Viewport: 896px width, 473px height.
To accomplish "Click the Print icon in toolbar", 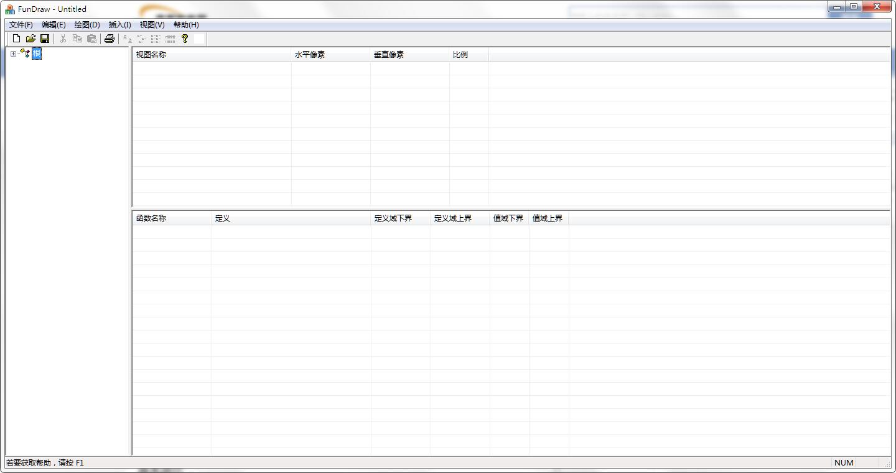I will (x=110, y=39).
